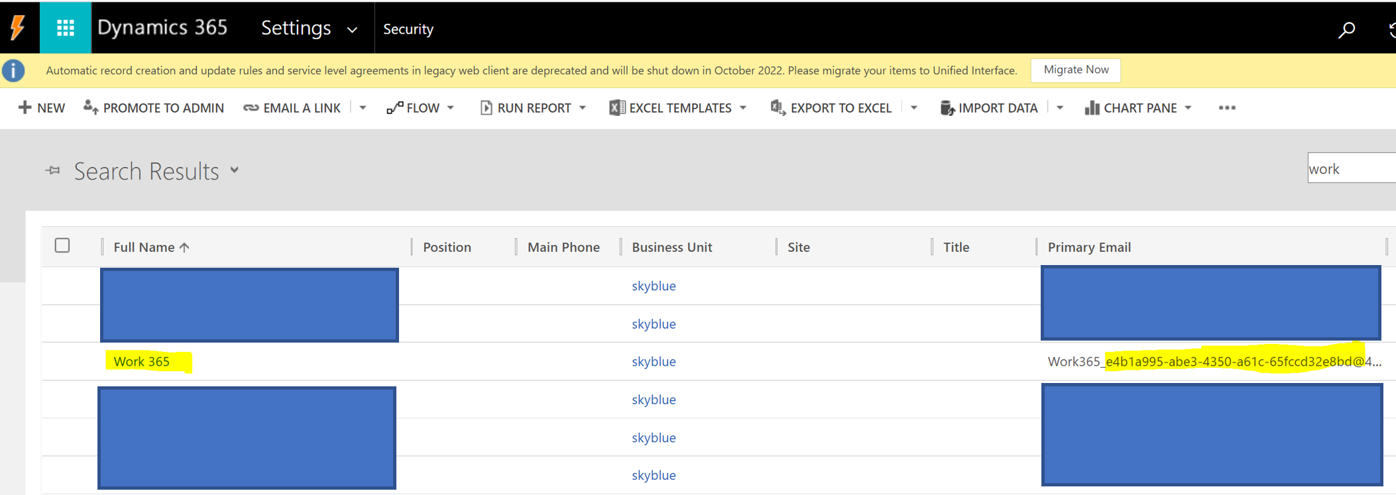Pin the Search Results view
This screenshot has width=1396, height=495.
[x=53, y=171]
